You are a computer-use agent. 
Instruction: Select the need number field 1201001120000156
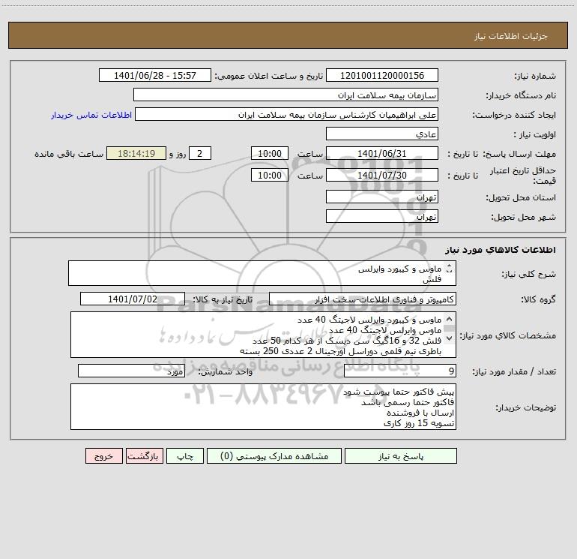point(382,75)
